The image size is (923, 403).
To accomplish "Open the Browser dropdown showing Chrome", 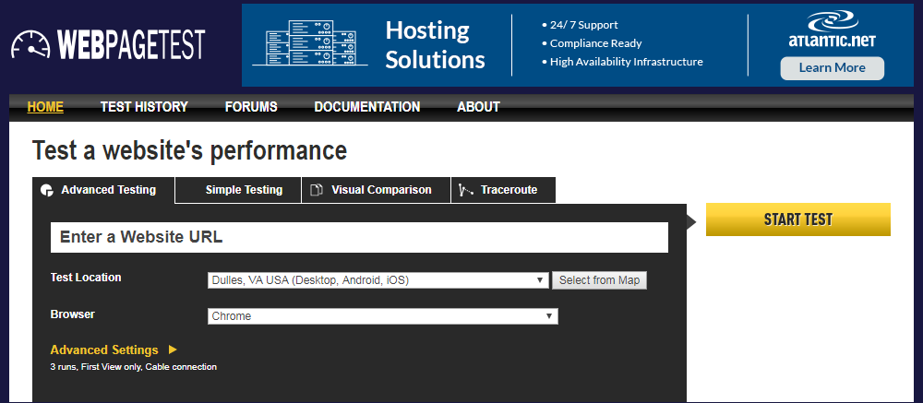I will [x=383, y=316].
